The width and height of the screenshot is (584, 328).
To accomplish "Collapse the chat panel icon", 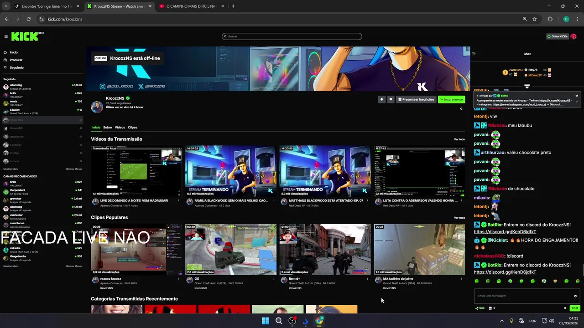I will point(474,54).
